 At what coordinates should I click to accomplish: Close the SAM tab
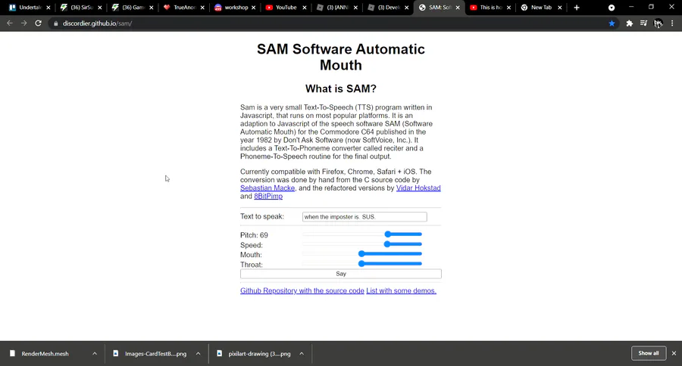click(x=458, y=8)
